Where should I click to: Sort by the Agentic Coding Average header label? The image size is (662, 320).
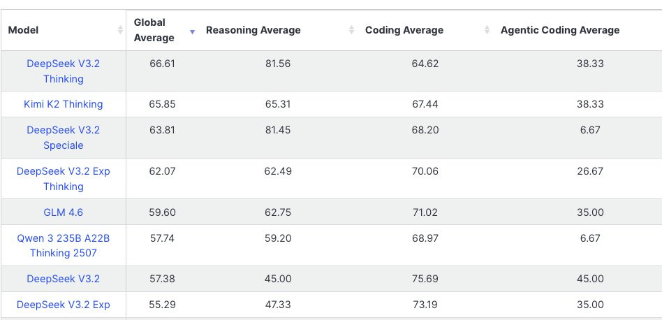(x=559, y=30)
